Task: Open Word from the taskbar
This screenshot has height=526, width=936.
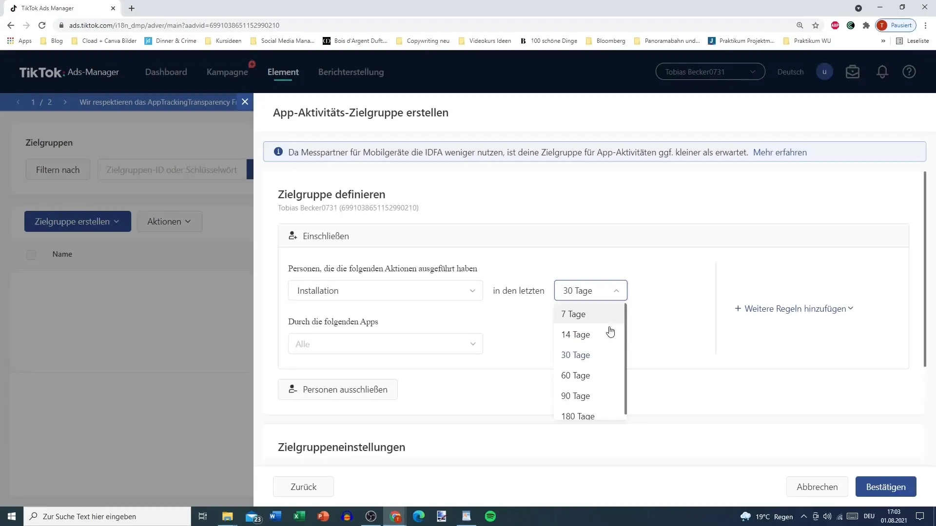Action: point(275,516)
